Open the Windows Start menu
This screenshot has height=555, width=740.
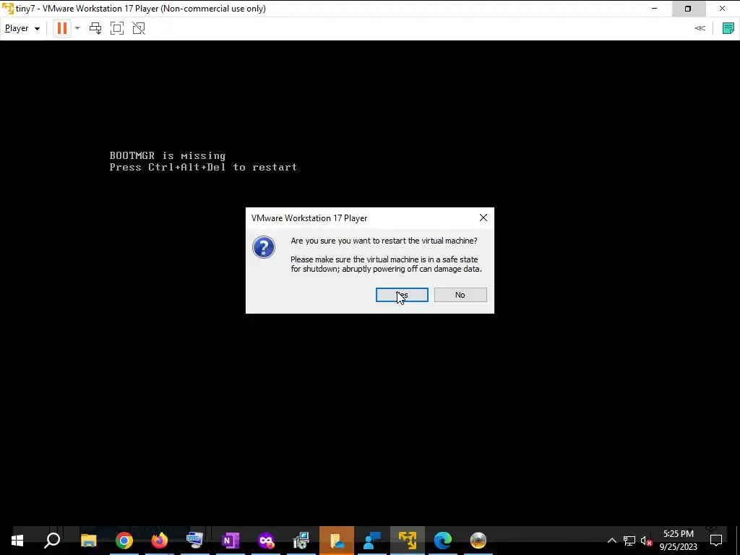17,541
